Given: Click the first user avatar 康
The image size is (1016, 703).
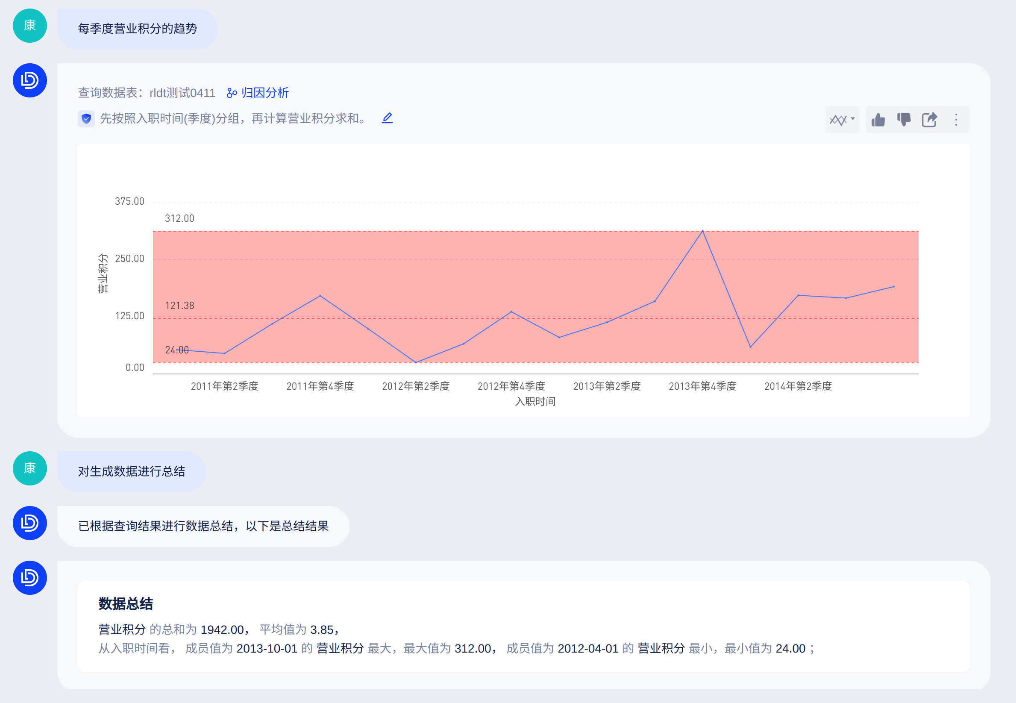Looking at the screenshot, I should (29, 26).
